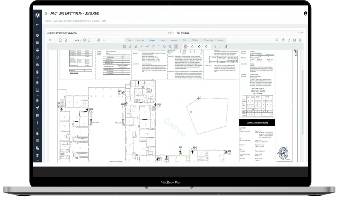Switch to the Measure tab

point(174,40)
